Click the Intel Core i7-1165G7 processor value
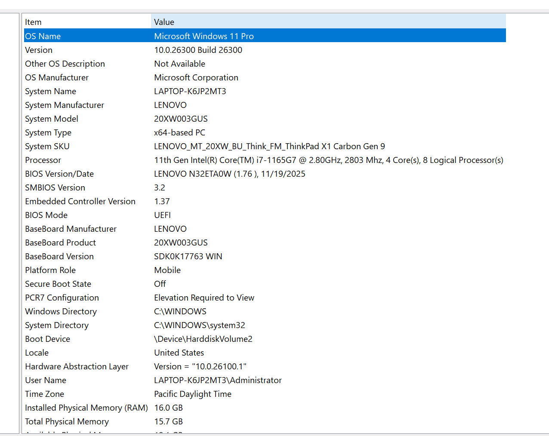Viewport: 549px width, 436px height. [329, 160]
